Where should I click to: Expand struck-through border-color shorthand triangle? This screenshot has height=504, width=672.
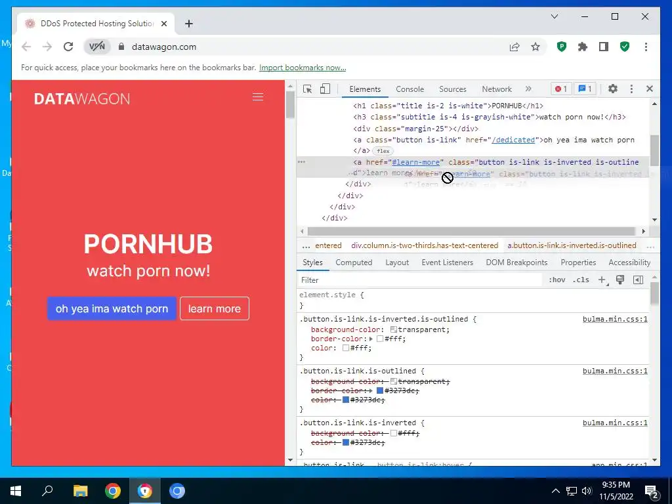pyautogui.click(x=371, y=390)
